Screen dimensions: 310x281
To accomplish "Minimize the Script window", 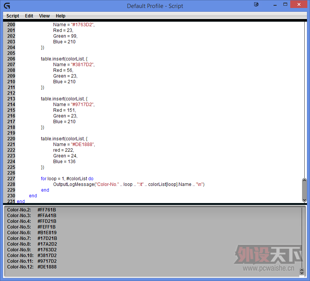I will click(x=275, y=5).
